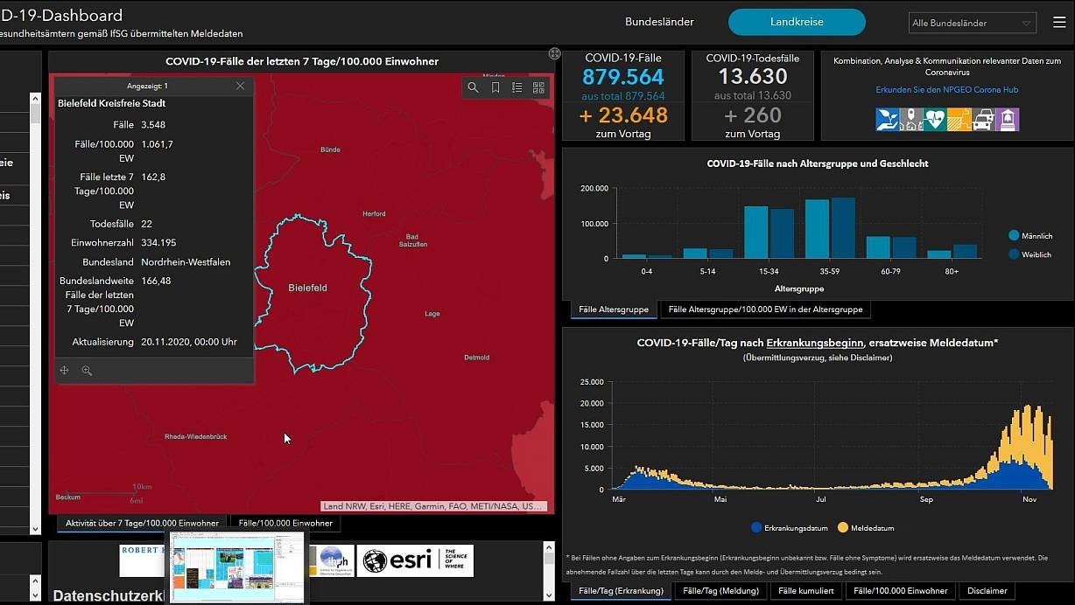1075x605 pixels.
Task: Select the Fälle/100.000 Einwohner map tab
Action: 285,523
